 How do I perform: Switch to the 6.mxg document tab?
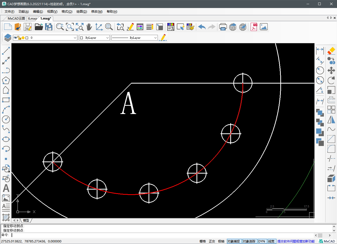point(32,19)
